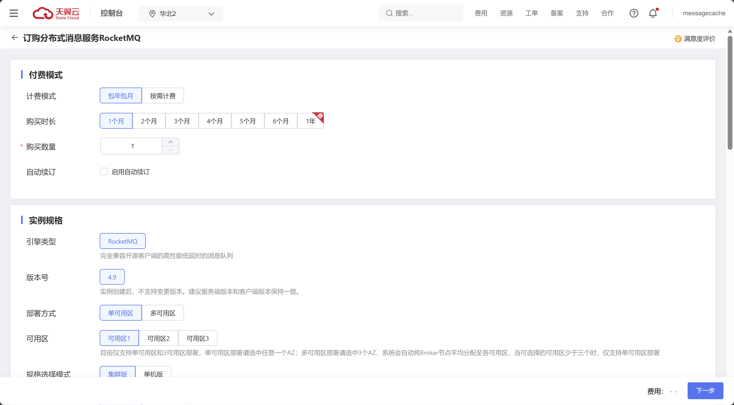The image size is (734, 405).
Task: Click the 下一步 button
Action: [705, 390]
